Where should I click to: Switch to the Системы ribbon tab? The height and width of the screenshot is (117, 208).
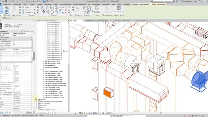pos(32,4)
